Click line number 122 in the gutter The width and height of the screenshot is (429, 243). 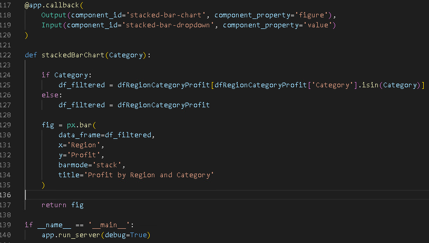(x=5, y=55)
